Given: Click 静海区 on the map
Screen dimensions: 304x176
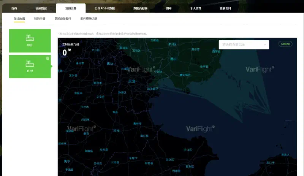Looking at the screenshot, I should 122,93.
